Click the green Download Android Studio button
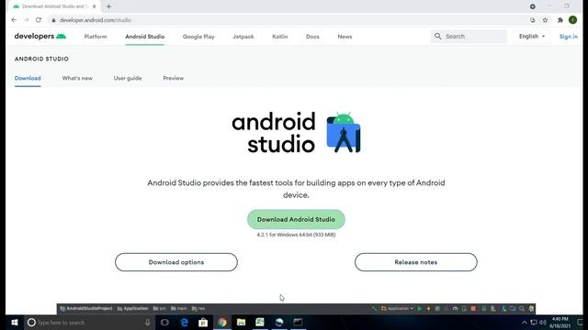588x330 pixels. (x=296, y=219)
